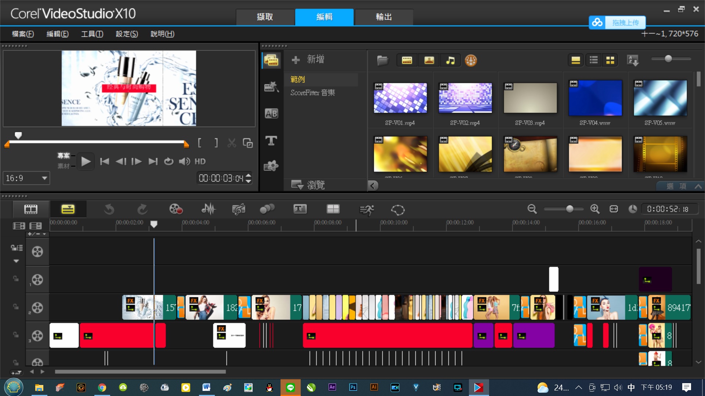Open the sound mixer

point(208,209)
